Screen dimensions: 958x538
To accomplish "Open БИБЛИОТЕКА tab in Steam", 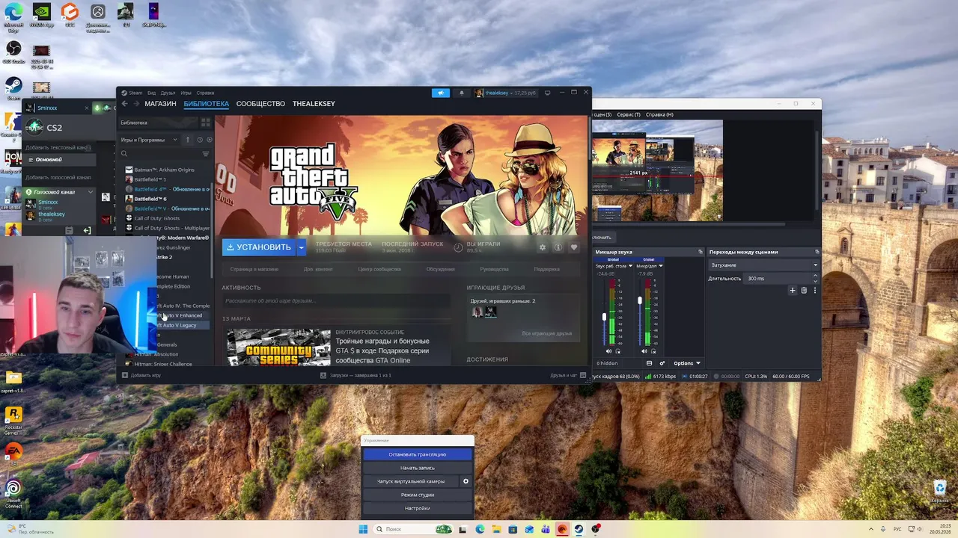I will click(206, 104).
